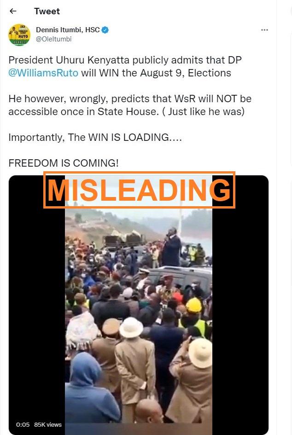The width and height of the screenshot is (292, 435).
Task: Open the three-dot more options menu
Action: coord(264,30)
